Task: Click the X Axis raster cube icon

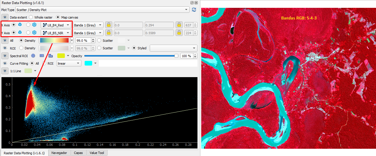Action: click(20, 25)
